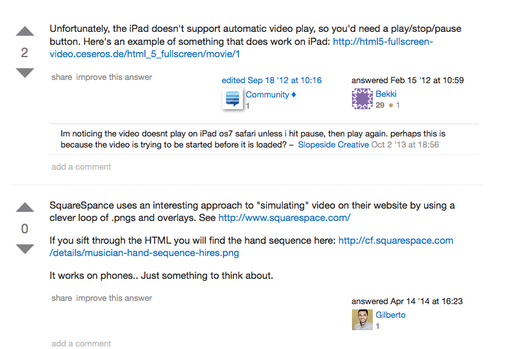Click the Community user avatar icon
Viewport: 515px width, 349px height.
[232, 99]
